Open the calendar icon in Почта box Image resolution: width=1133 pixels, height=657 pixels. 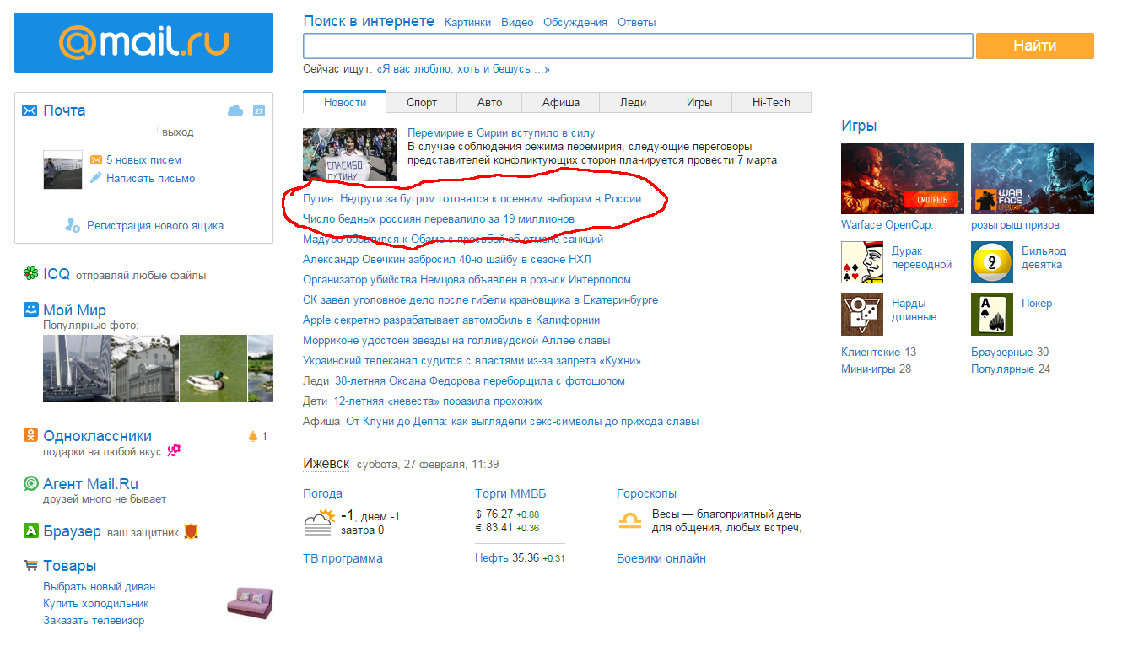259,110
